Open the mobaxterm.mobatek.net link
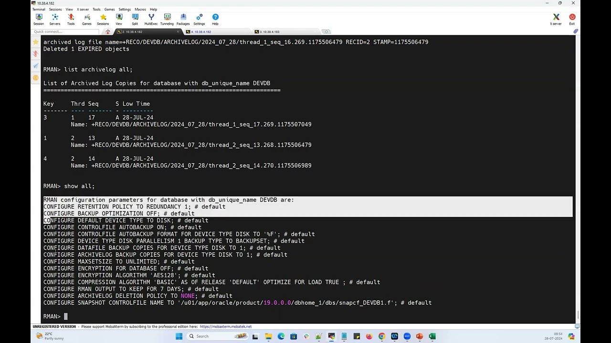The image size is (611, 343). tap(226, 327)
